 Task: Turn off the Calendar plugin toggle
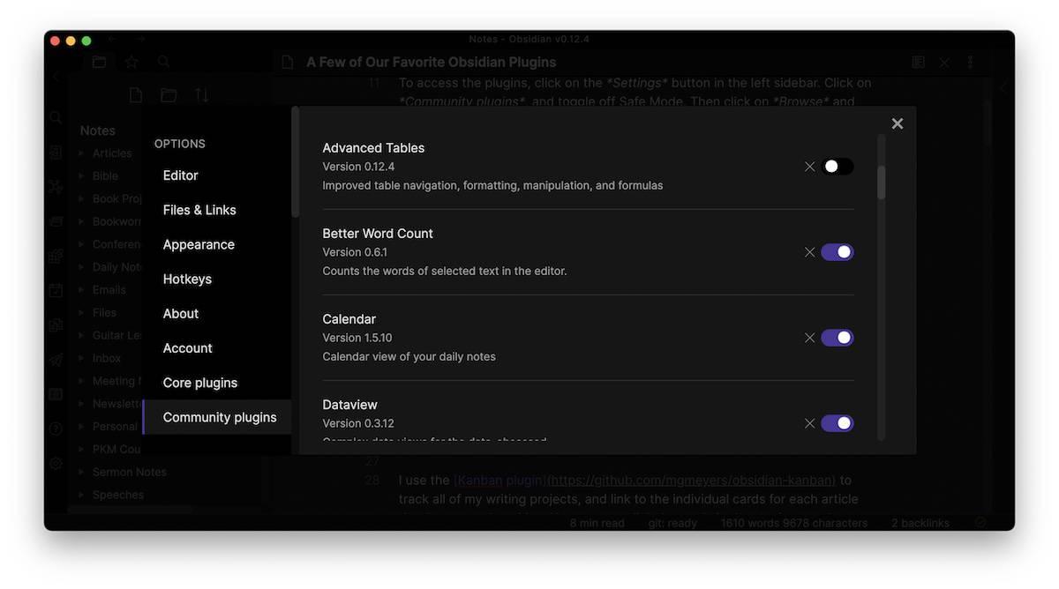(837, 338)
